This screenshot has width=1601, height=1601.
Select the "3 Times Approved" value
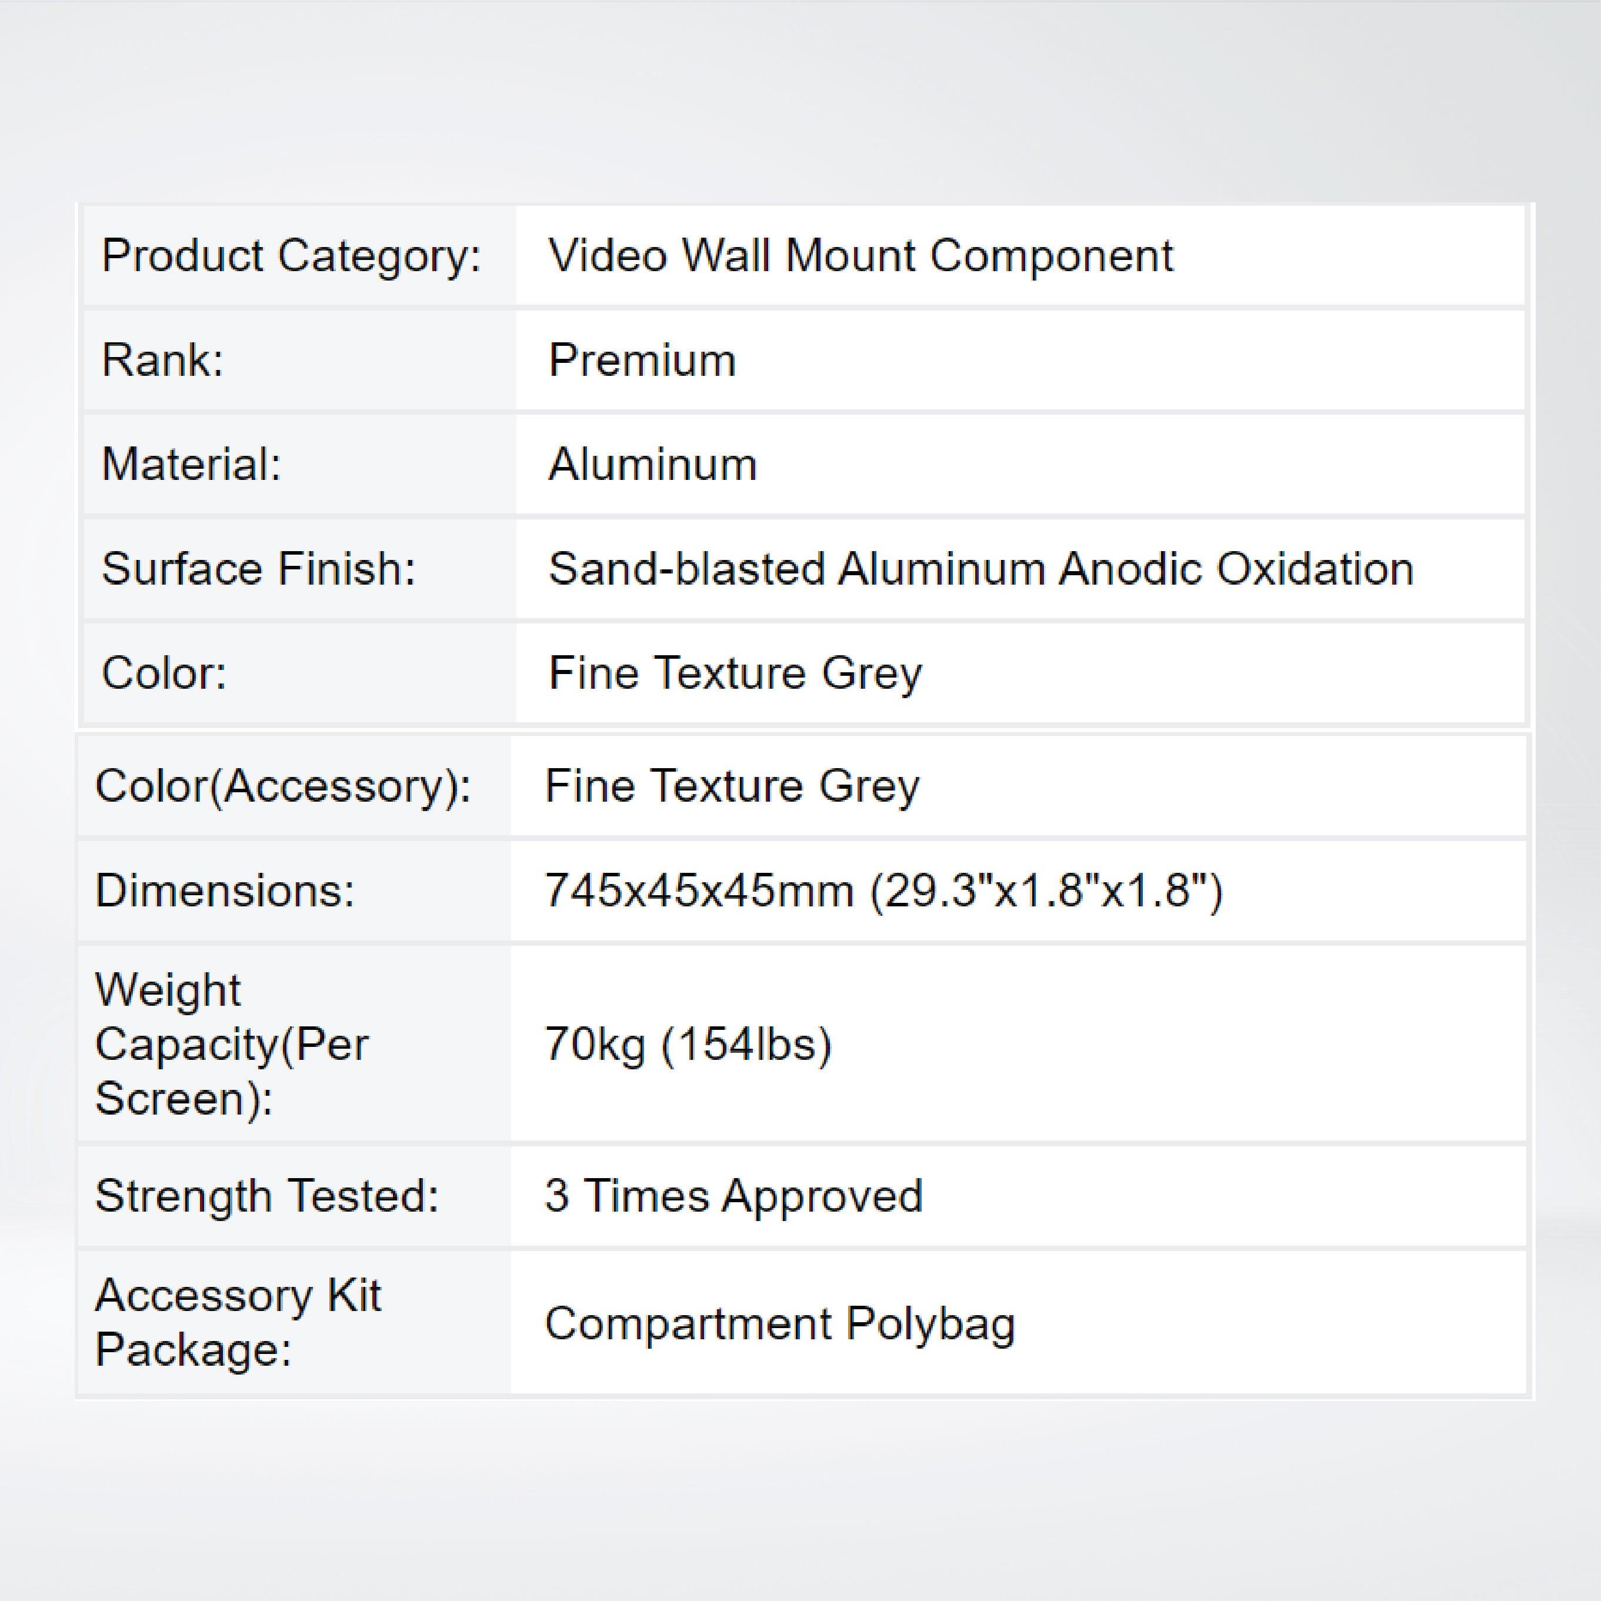(x=733, y=1196)
